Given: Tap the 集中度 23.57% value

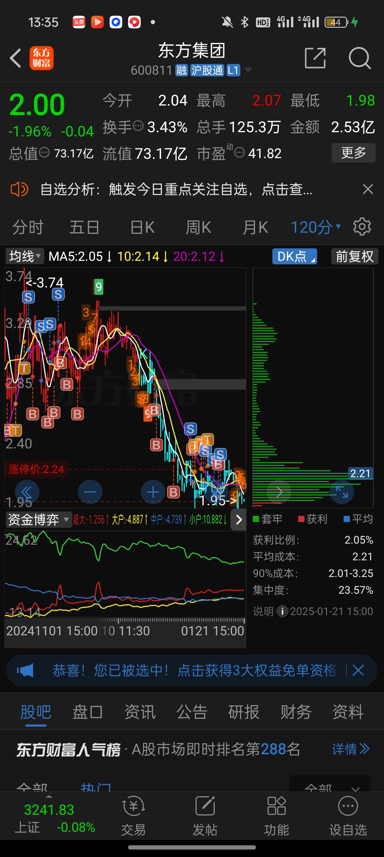Looking at the screenshot, I should (356, 590).
